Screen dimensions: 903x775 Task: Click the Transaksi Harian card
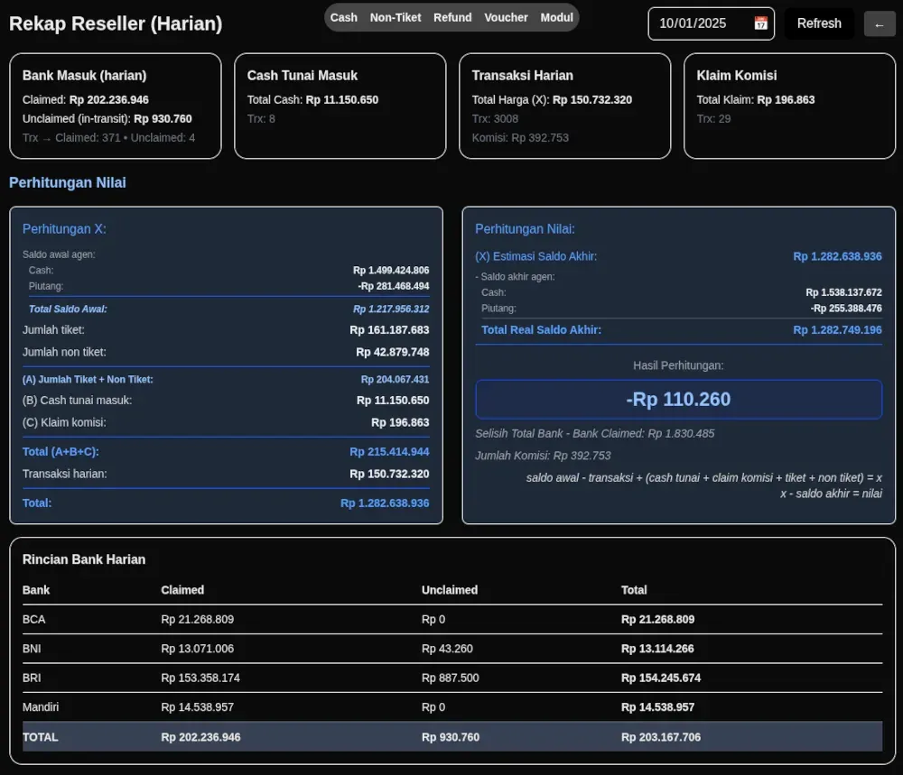564,106
